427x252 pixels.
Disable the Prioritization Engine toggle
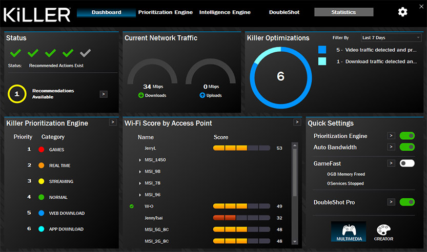click(x=407, y=136)
